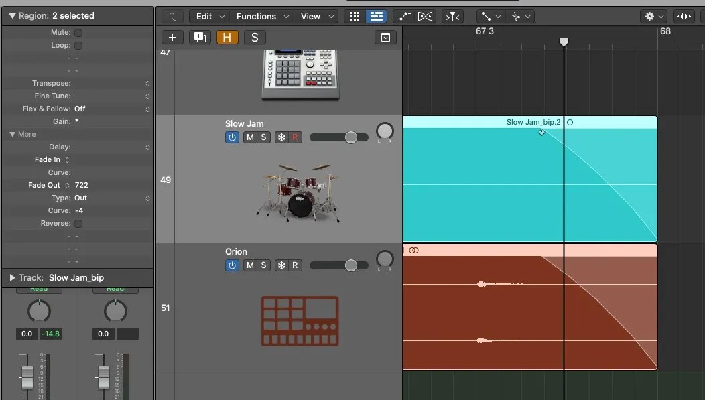705x400 pixels.
Task: Mute the Slow Jam track
Action: pos(247,137)
